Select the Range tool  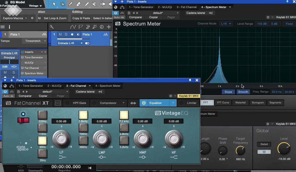[x=62, y=4]
